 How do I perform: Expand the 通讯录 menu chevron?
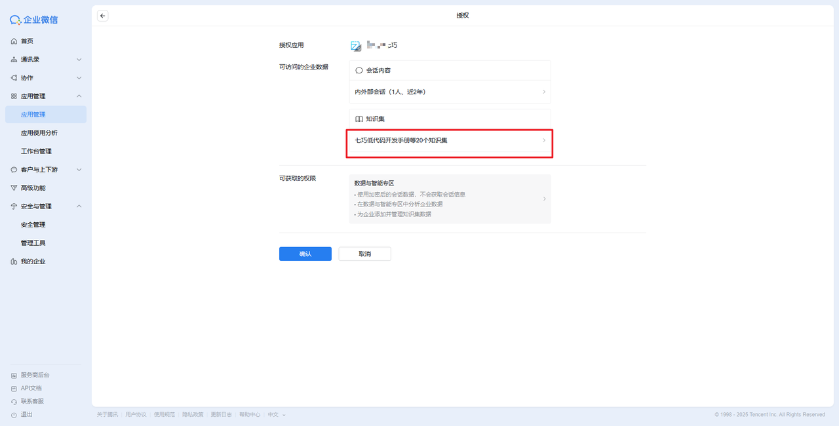click(x=79, y=60)
